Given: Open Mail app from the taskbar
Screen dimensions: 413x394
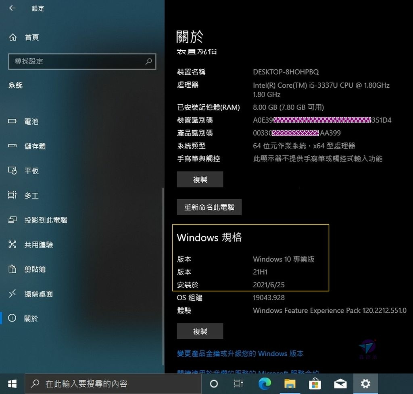Looking at the screenshot, I should coord(340,384).
